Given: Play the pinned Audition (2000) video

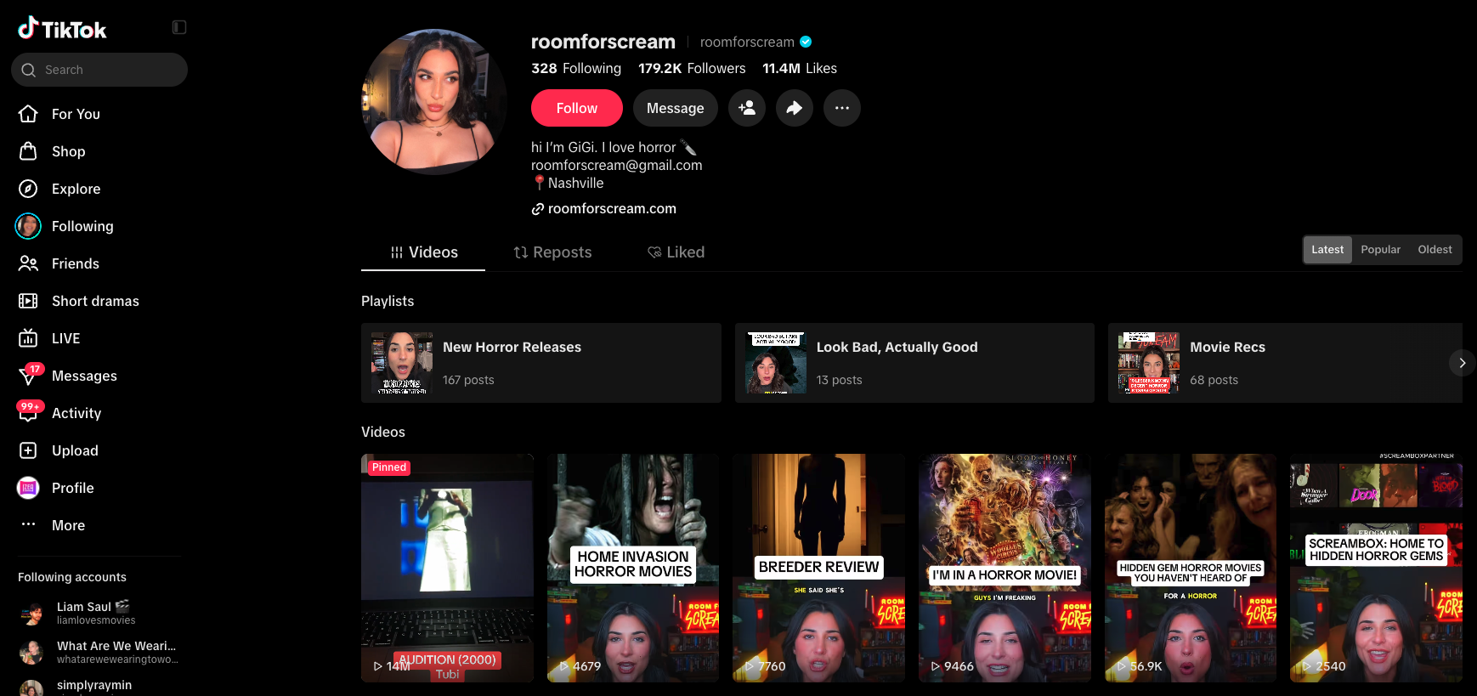Looking at the screenshot, I should [x=447, y=568].
